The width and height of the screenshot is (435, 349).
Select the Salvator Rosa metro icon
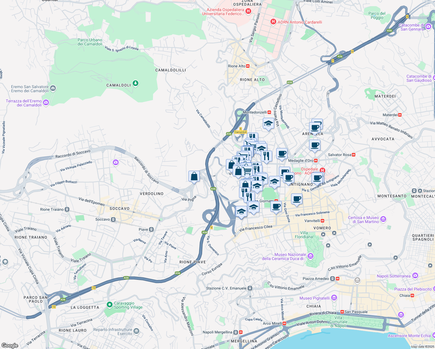pos(354,155)
